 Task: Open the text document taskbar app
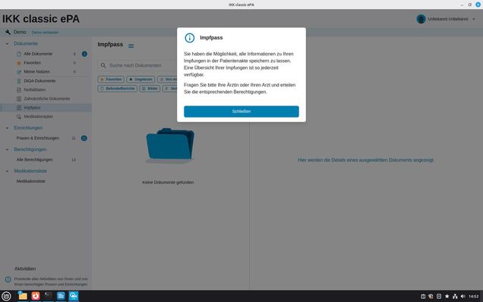[61, 296]
